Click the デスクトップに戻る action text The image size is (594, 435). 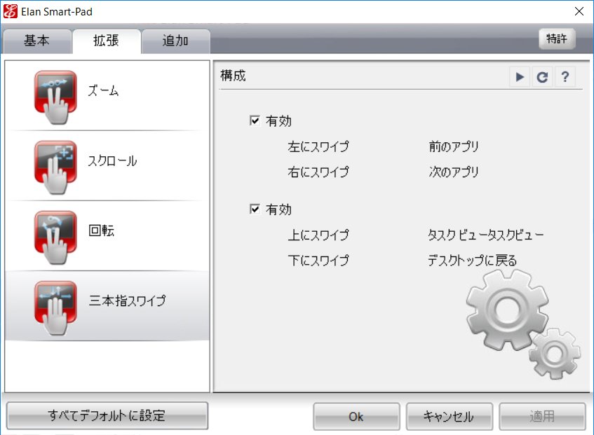[472, 261]
